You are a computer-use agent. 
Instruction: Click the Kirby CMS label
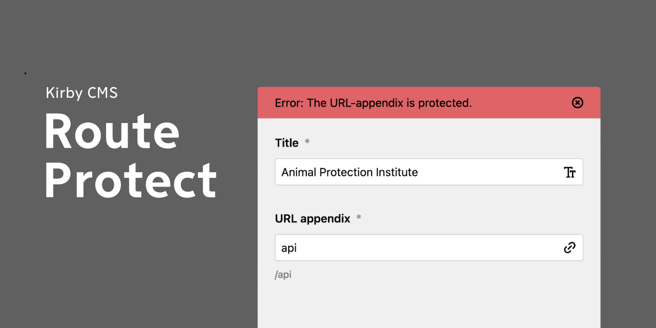81,93
